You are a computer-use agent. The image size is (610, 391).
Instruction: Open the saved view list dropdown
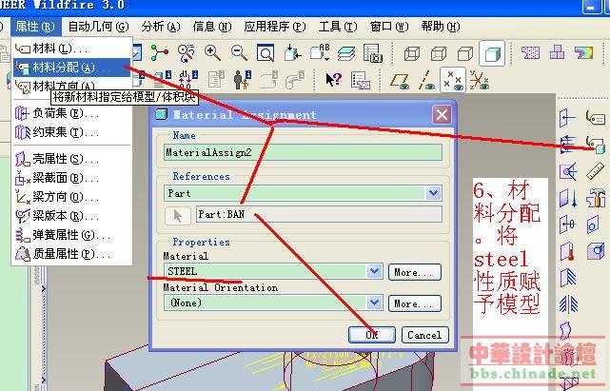click(x=319, y=53)
